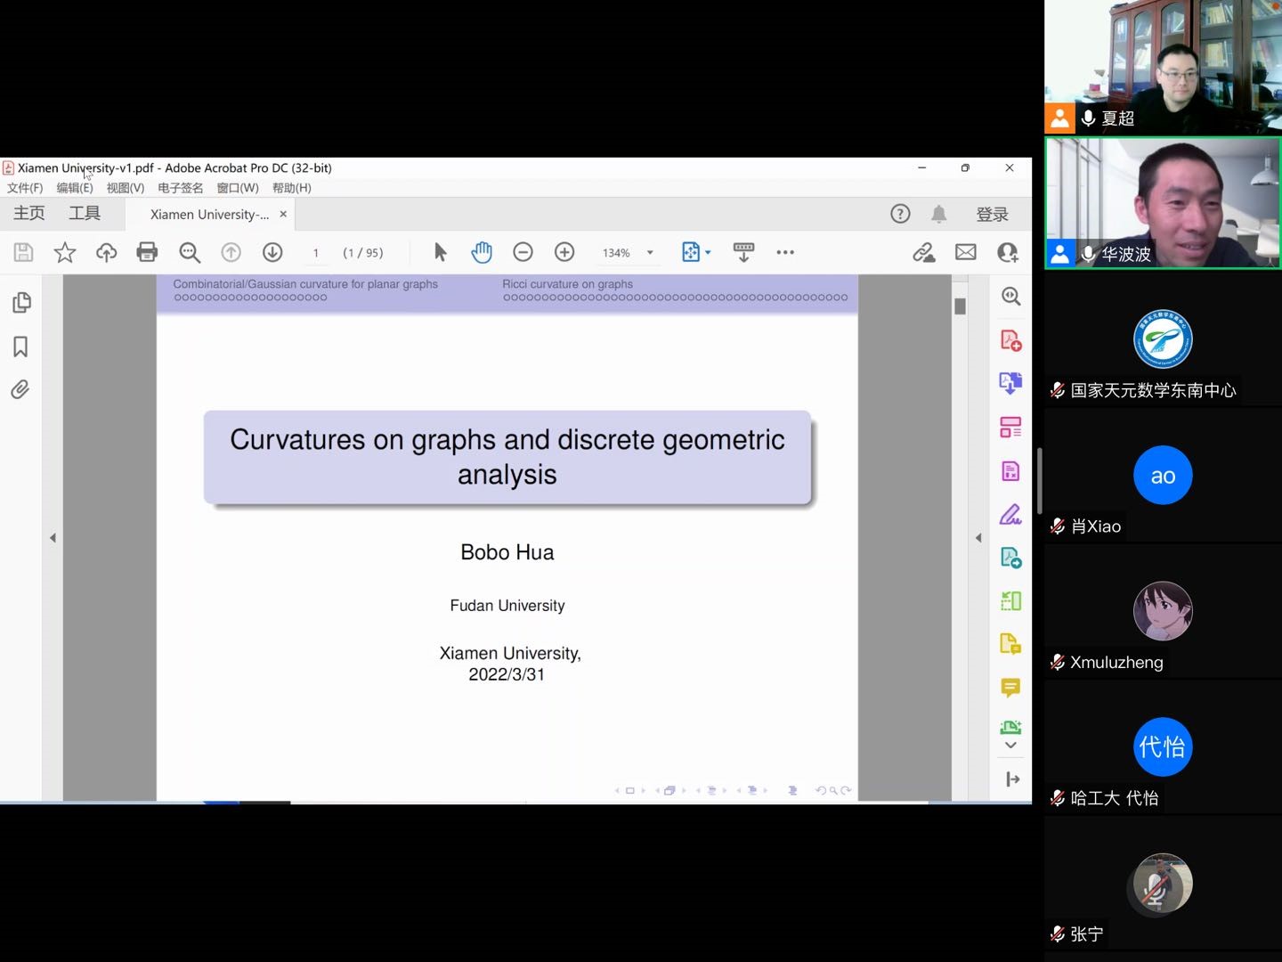Viewport: 1282px width, 962px height.
Task: Open the Page Thumbnails panel icon
Action: pyautogui.click(x=21, y=303)
